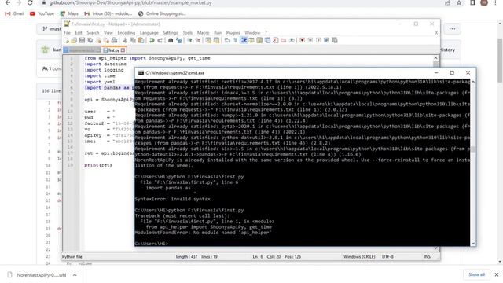Click the macro Playback toolbar icon
This screenshot has height=283, width=503.
click(318, 40)
